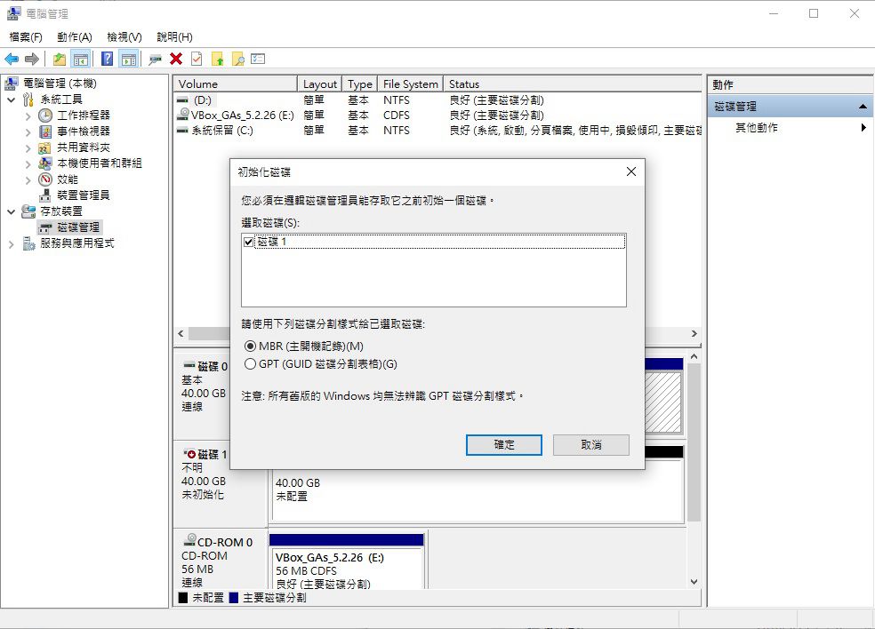This screenshot has width=875, height=629.
Task: Click the 確定 button
Action: [x=504, y=445]
